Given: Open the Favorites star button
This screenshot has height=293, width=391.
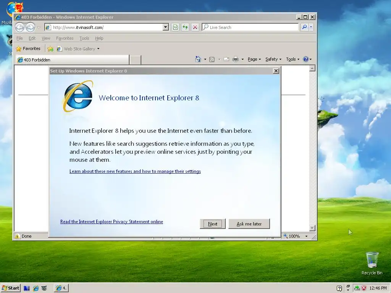Looking at the screenshot, I should (x=28, y=48).
